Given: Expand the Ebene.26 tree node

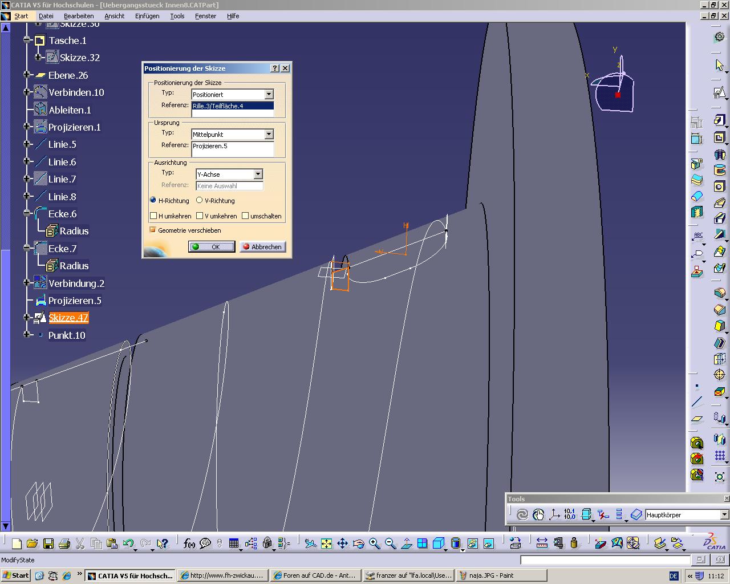Looking at the screenshot, I should click(27, 75).
